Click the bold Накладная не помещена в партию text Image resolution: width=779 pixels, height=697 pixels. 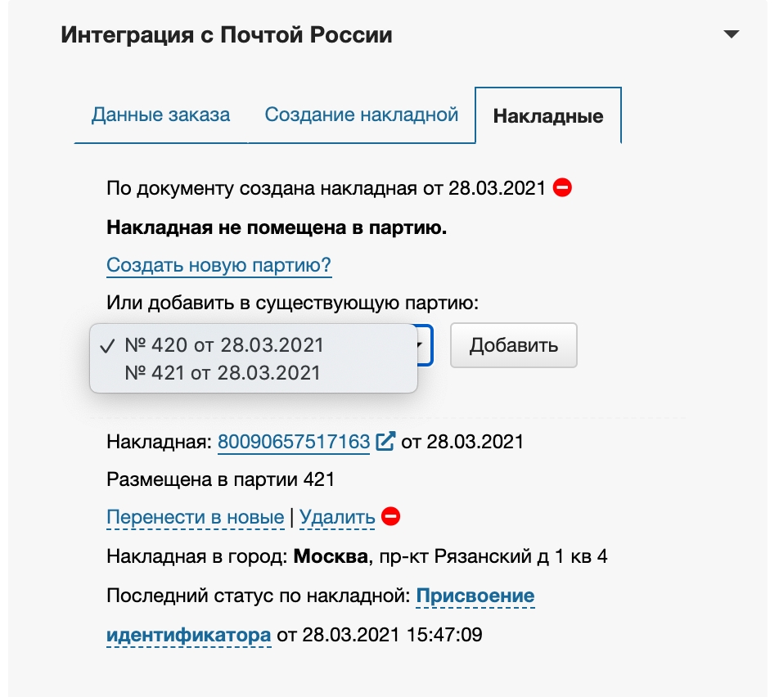tap(277, 227)
